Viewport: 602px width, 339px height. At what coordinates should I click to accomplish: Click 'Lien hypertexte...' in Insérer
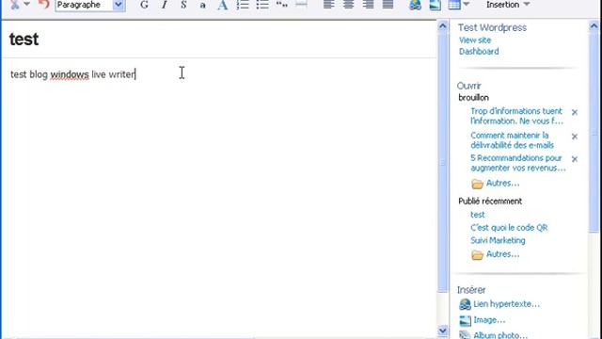click(506, 304)
